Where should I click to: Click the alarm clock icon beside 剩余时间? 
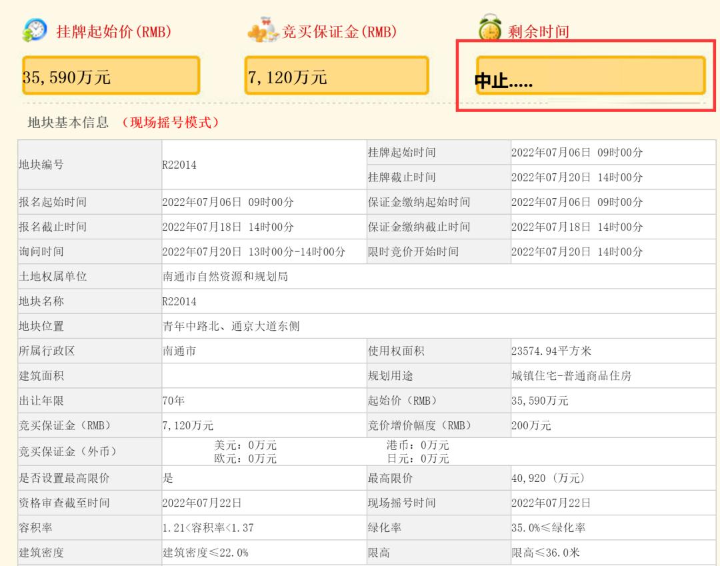pyautogui.click(x=490, y=29)
